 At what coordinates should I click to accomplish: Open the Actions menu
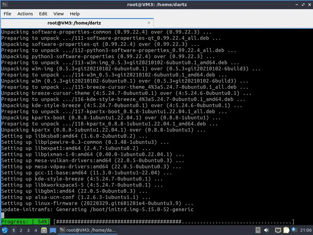[25, 13]
